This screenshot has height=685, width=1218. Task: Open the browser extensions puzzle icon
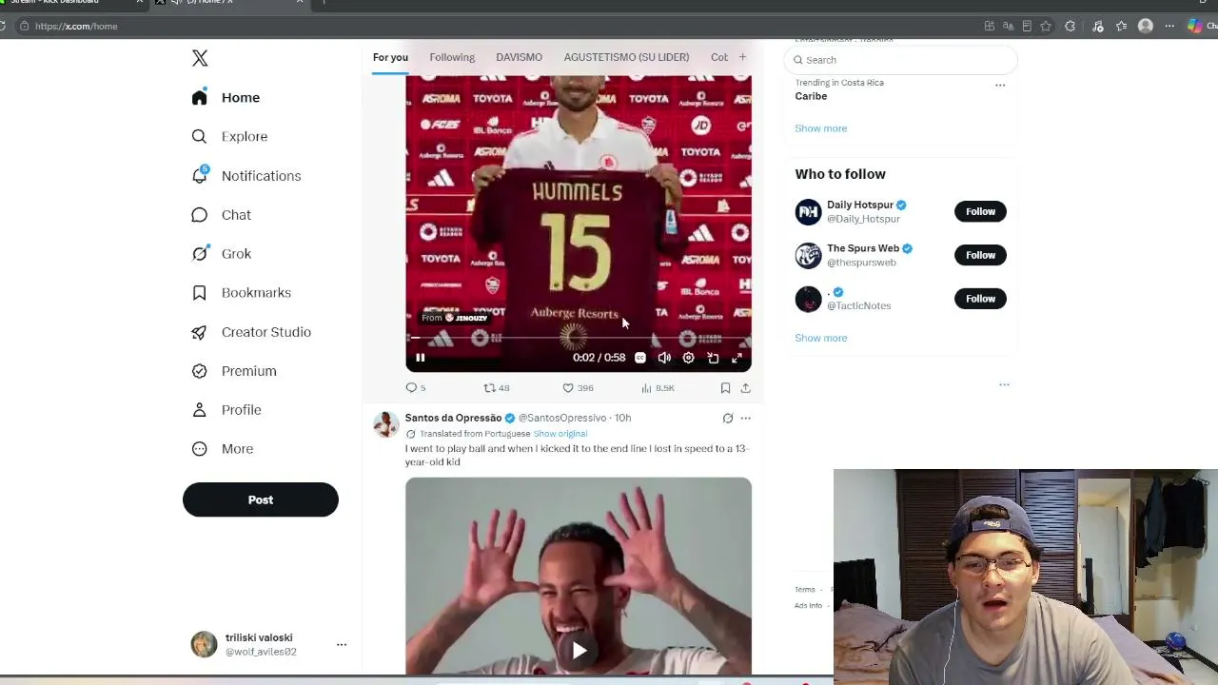coord(1070,26)
